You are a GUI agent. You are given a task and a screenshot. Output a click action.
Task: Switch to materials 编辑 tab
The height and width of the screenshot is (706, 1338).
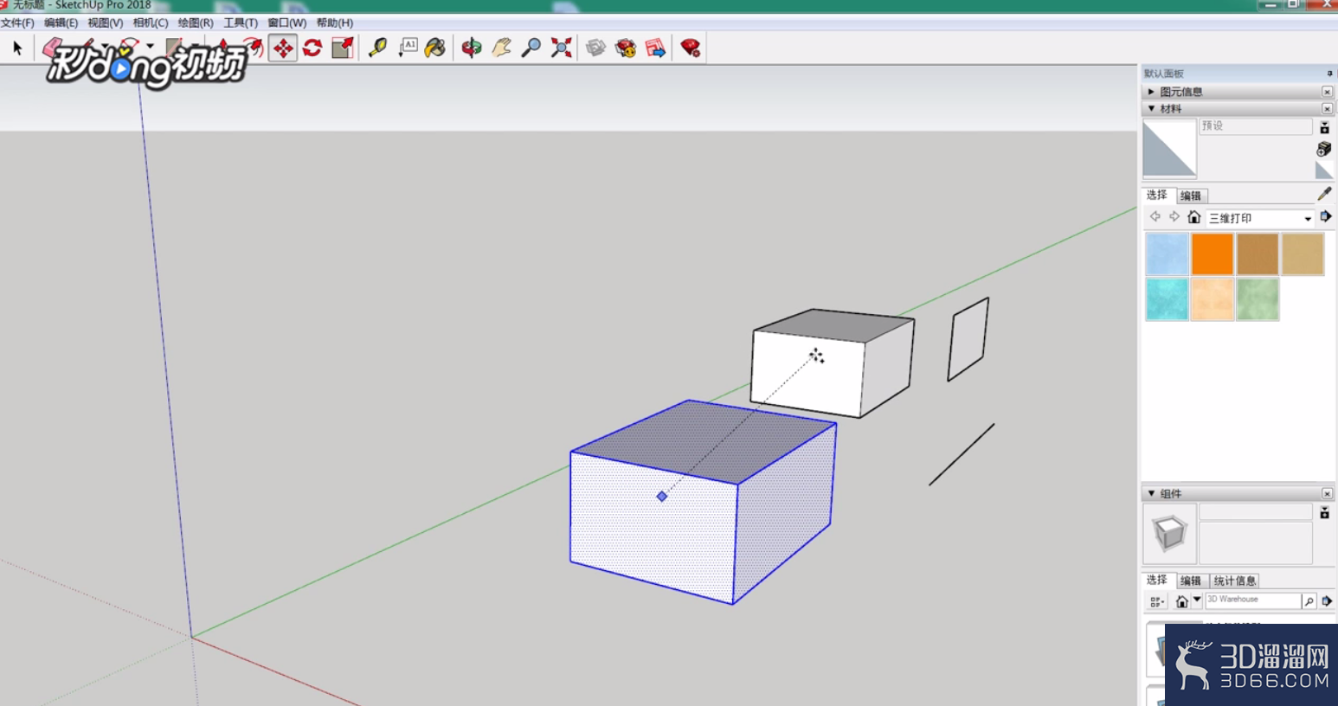click(1191, 196)
